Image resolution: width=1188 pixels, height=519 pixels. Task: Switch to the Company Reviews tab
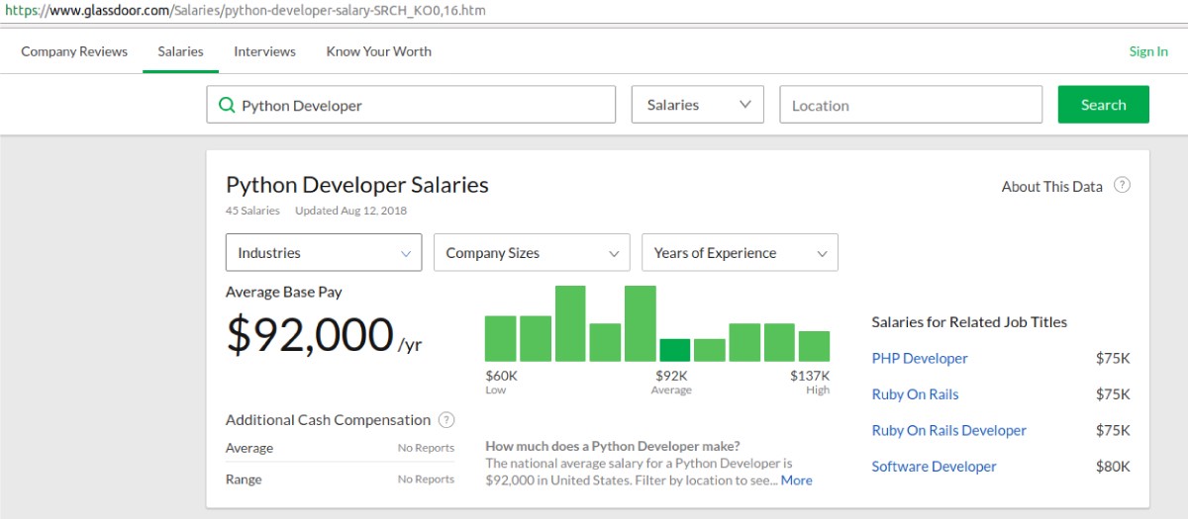(x=74, y=51)
